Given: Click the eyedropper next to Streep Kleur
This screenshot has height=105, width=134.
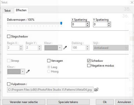Looking at the screenshot, I should click(x=28, y=71).
